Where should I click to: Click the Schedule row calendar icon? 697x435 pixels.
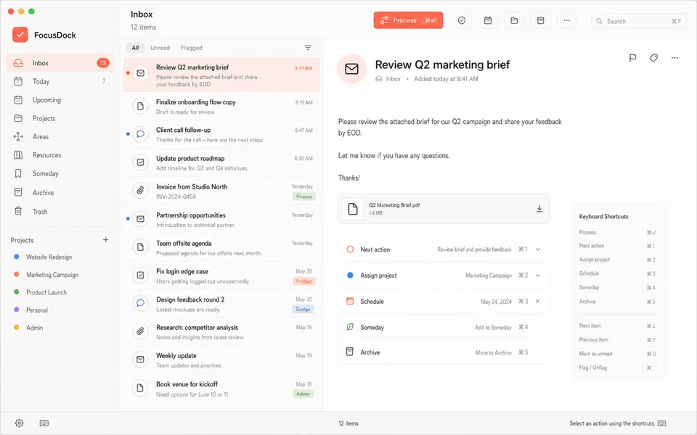350,301
